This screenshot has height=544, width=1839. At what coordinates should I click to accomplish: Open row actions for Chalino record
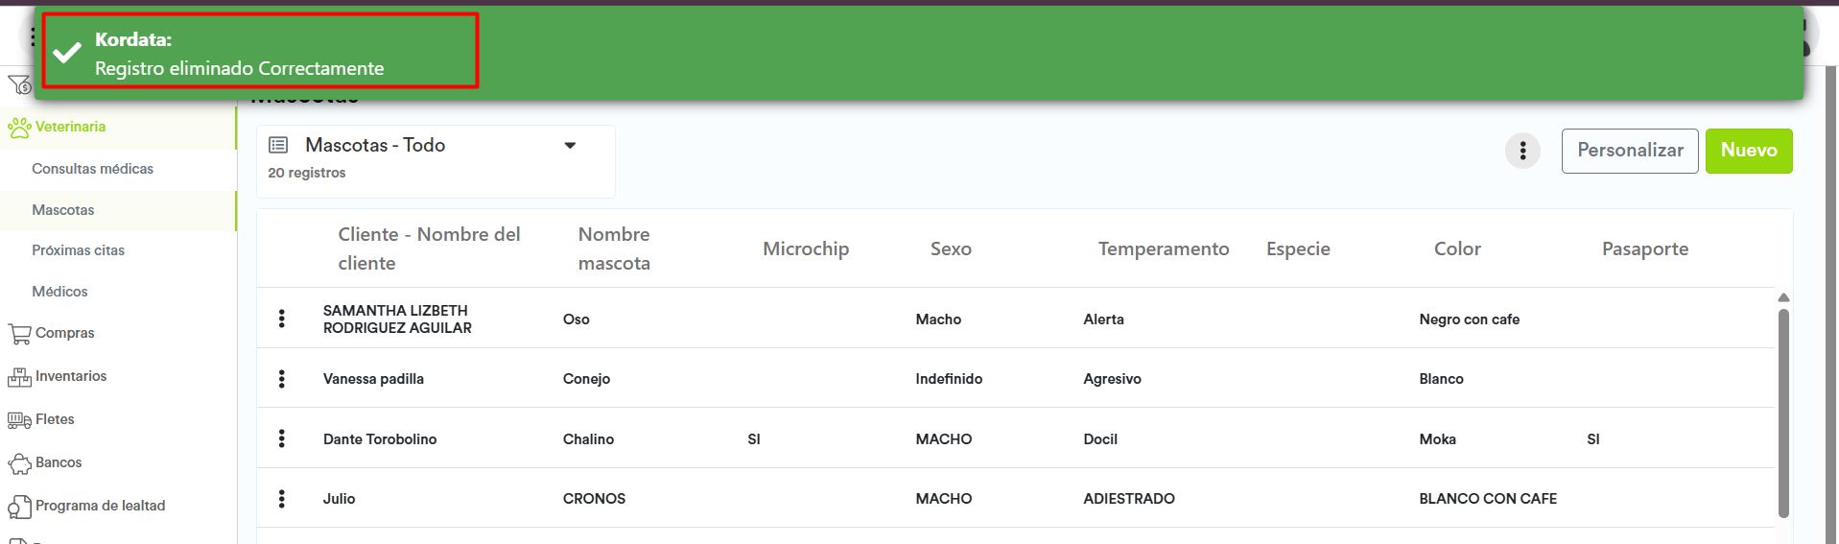click(x=282, y=438)
